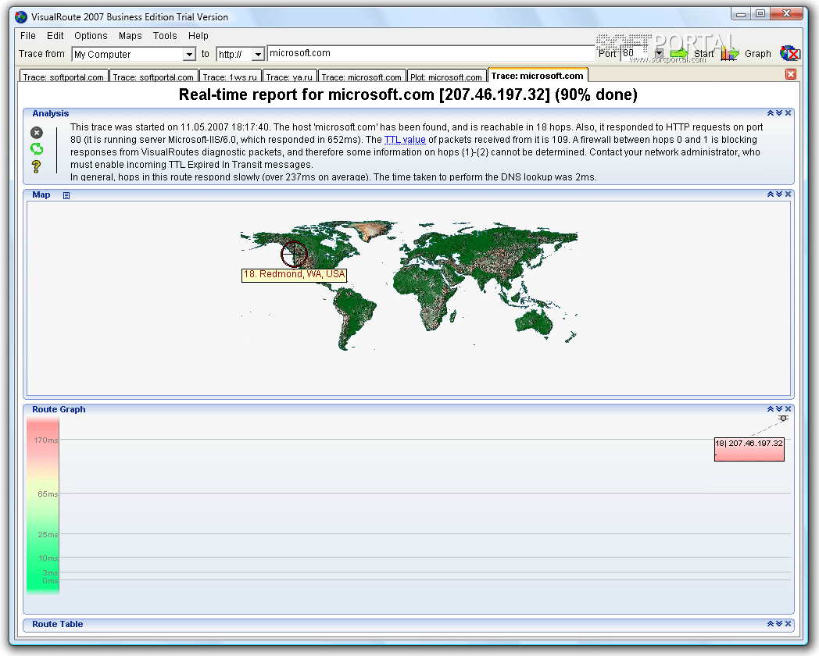
Task: Collapse the Route Table panel with up arrows
Action: [771, 624]
